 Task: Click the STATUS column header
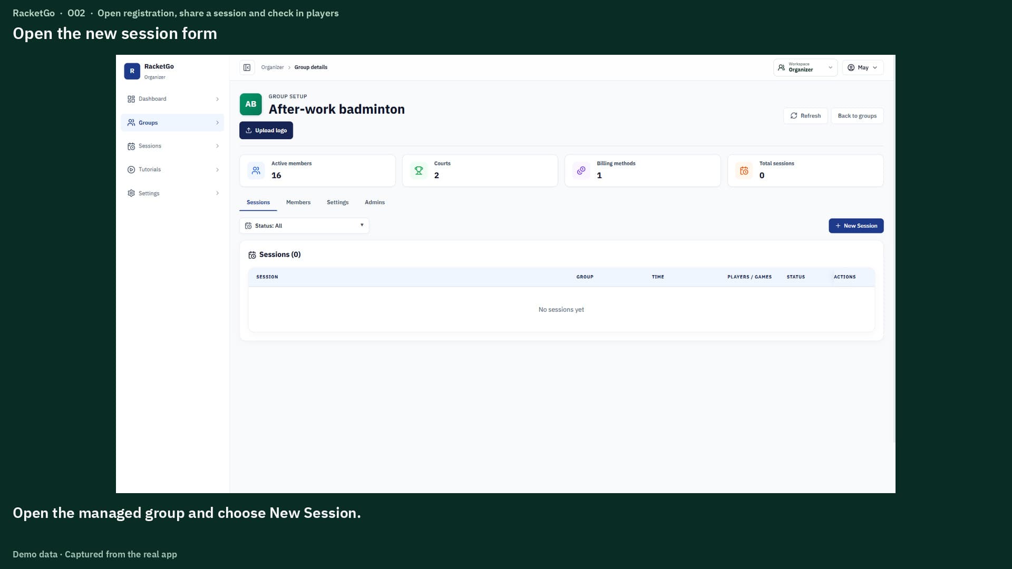click(796, 277)
